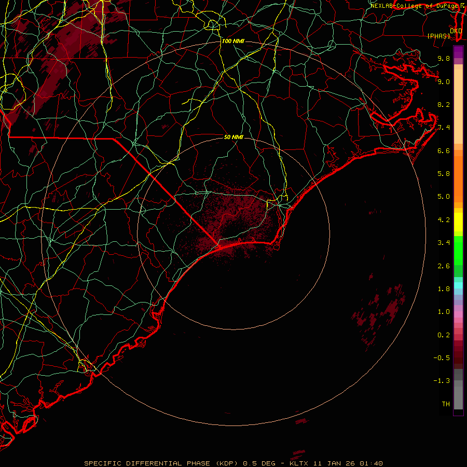This screenshot has width=467, height=467.
Task: Click the 4.2 legend value
Action: 444,220
